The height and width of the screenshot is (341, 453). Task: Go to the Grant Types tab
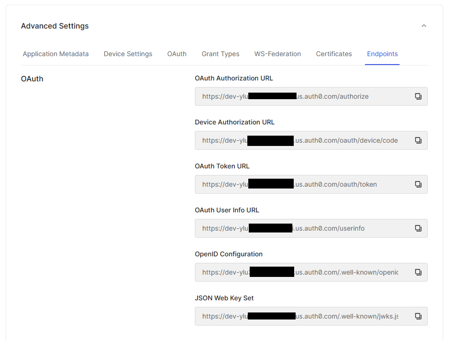[x=220, y=54]
